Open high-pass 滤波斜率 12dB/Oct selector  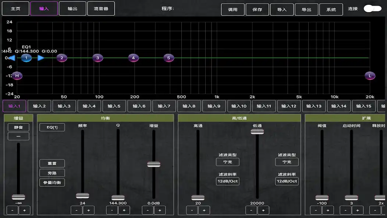(x=228, y=181)
